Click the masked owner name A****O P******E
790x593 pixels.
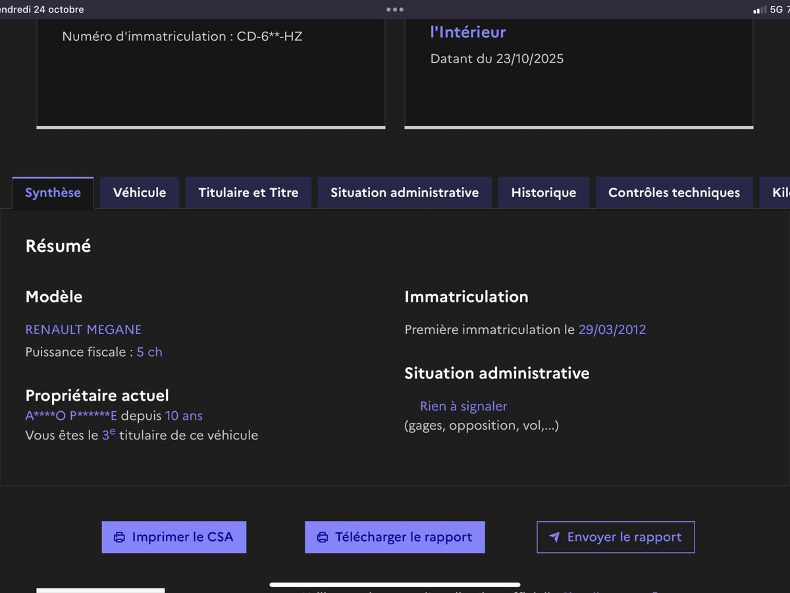[x=71, y=416]
